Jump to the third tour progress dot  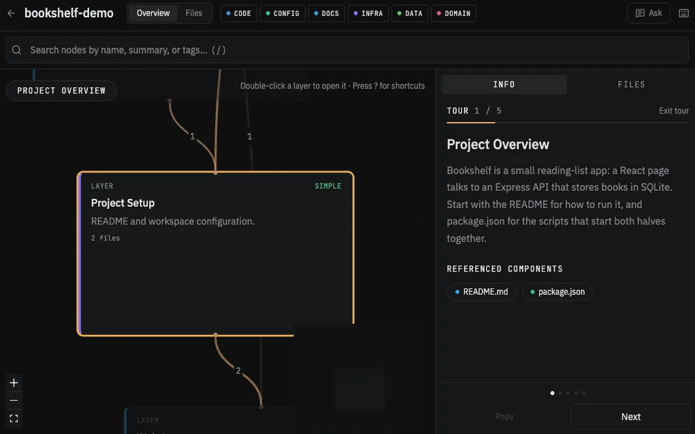pyautogui.click(x=568, y=393)
